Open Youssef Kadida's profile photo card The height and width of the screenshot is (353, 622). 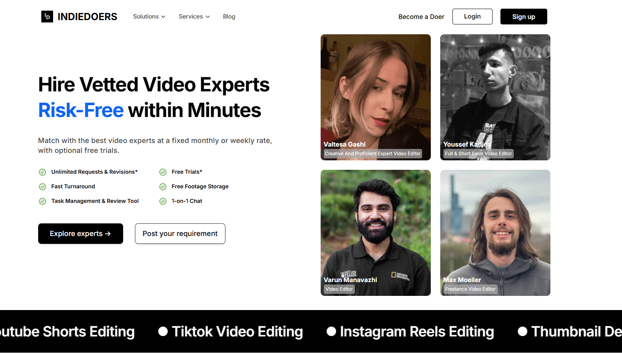click(495, 97)
